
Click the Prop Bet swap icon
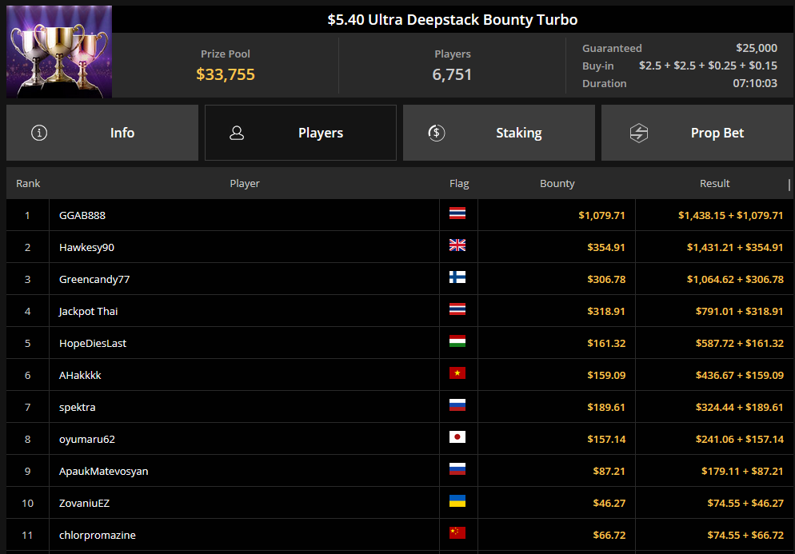click(639, 133)
